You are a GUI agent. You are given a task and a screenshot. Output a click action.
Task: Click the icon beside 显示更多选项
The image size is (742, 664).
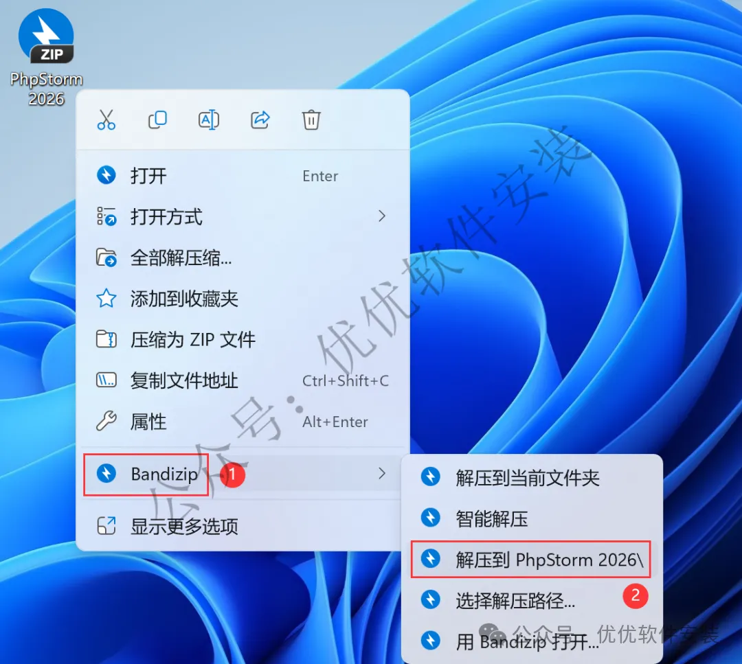tap(106, 525)
